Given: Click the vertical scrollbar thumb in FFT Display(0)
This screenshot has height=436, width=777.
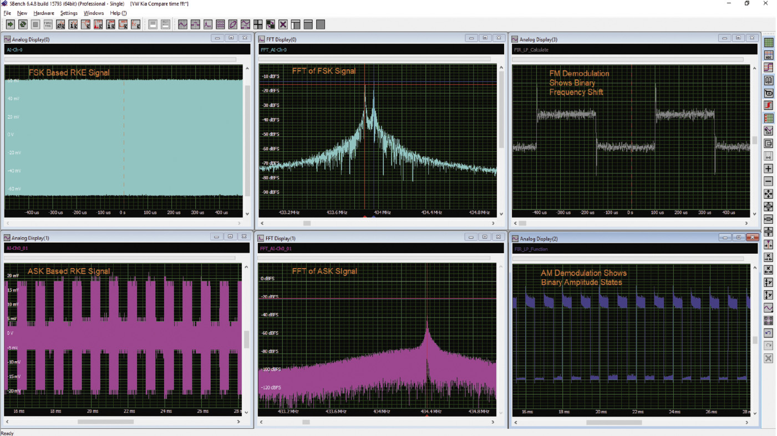Looking at the screenshot, I should point(501,110).
